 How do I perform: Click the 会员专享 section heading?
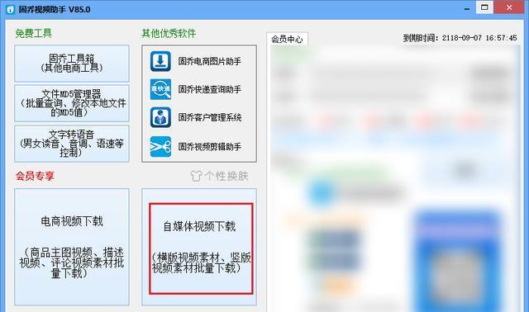35,176
